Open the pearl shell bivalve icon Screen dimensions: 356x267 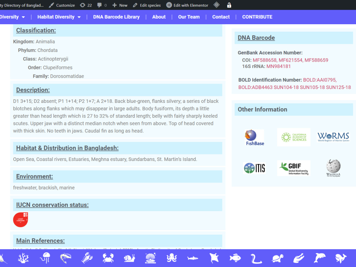tap(151, 258)
